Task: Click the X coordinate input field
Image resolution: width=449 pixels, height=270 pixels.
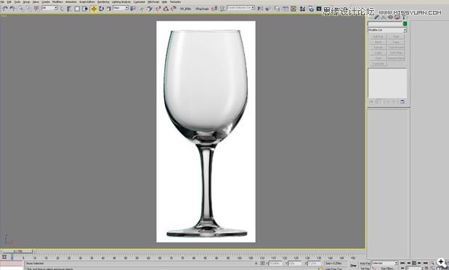Action: (x=275, y=263)
